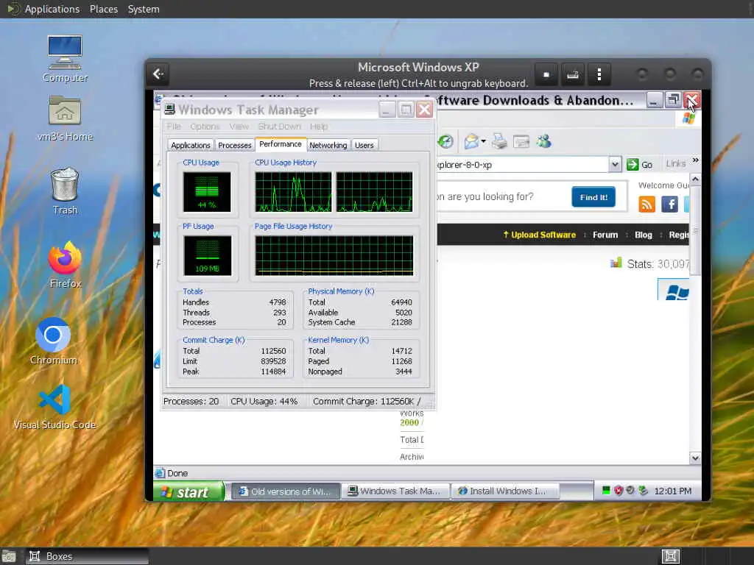Open the Task Manager View menu
This screenshot has width=754, height=565.
pos(239,127)
